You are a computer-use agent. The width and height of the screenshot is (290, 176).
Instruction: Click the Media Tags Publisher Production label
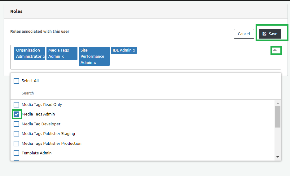51,144
